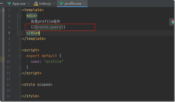
Task: Close the profile.vue tab
Action: (x=84, y=3)
